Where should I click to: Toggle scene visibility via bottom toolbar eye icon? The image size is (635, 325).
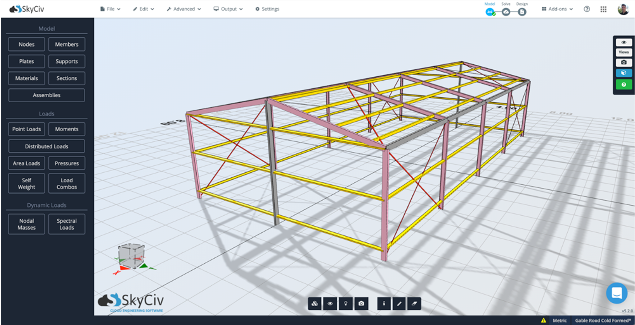coord(330,303)
